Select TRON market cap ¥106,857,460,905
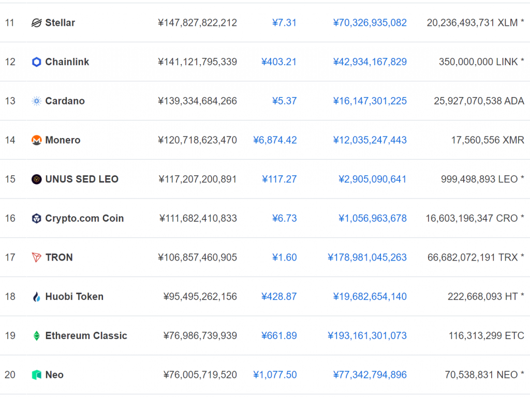530x397 pixels. click(x=197, y=257)
